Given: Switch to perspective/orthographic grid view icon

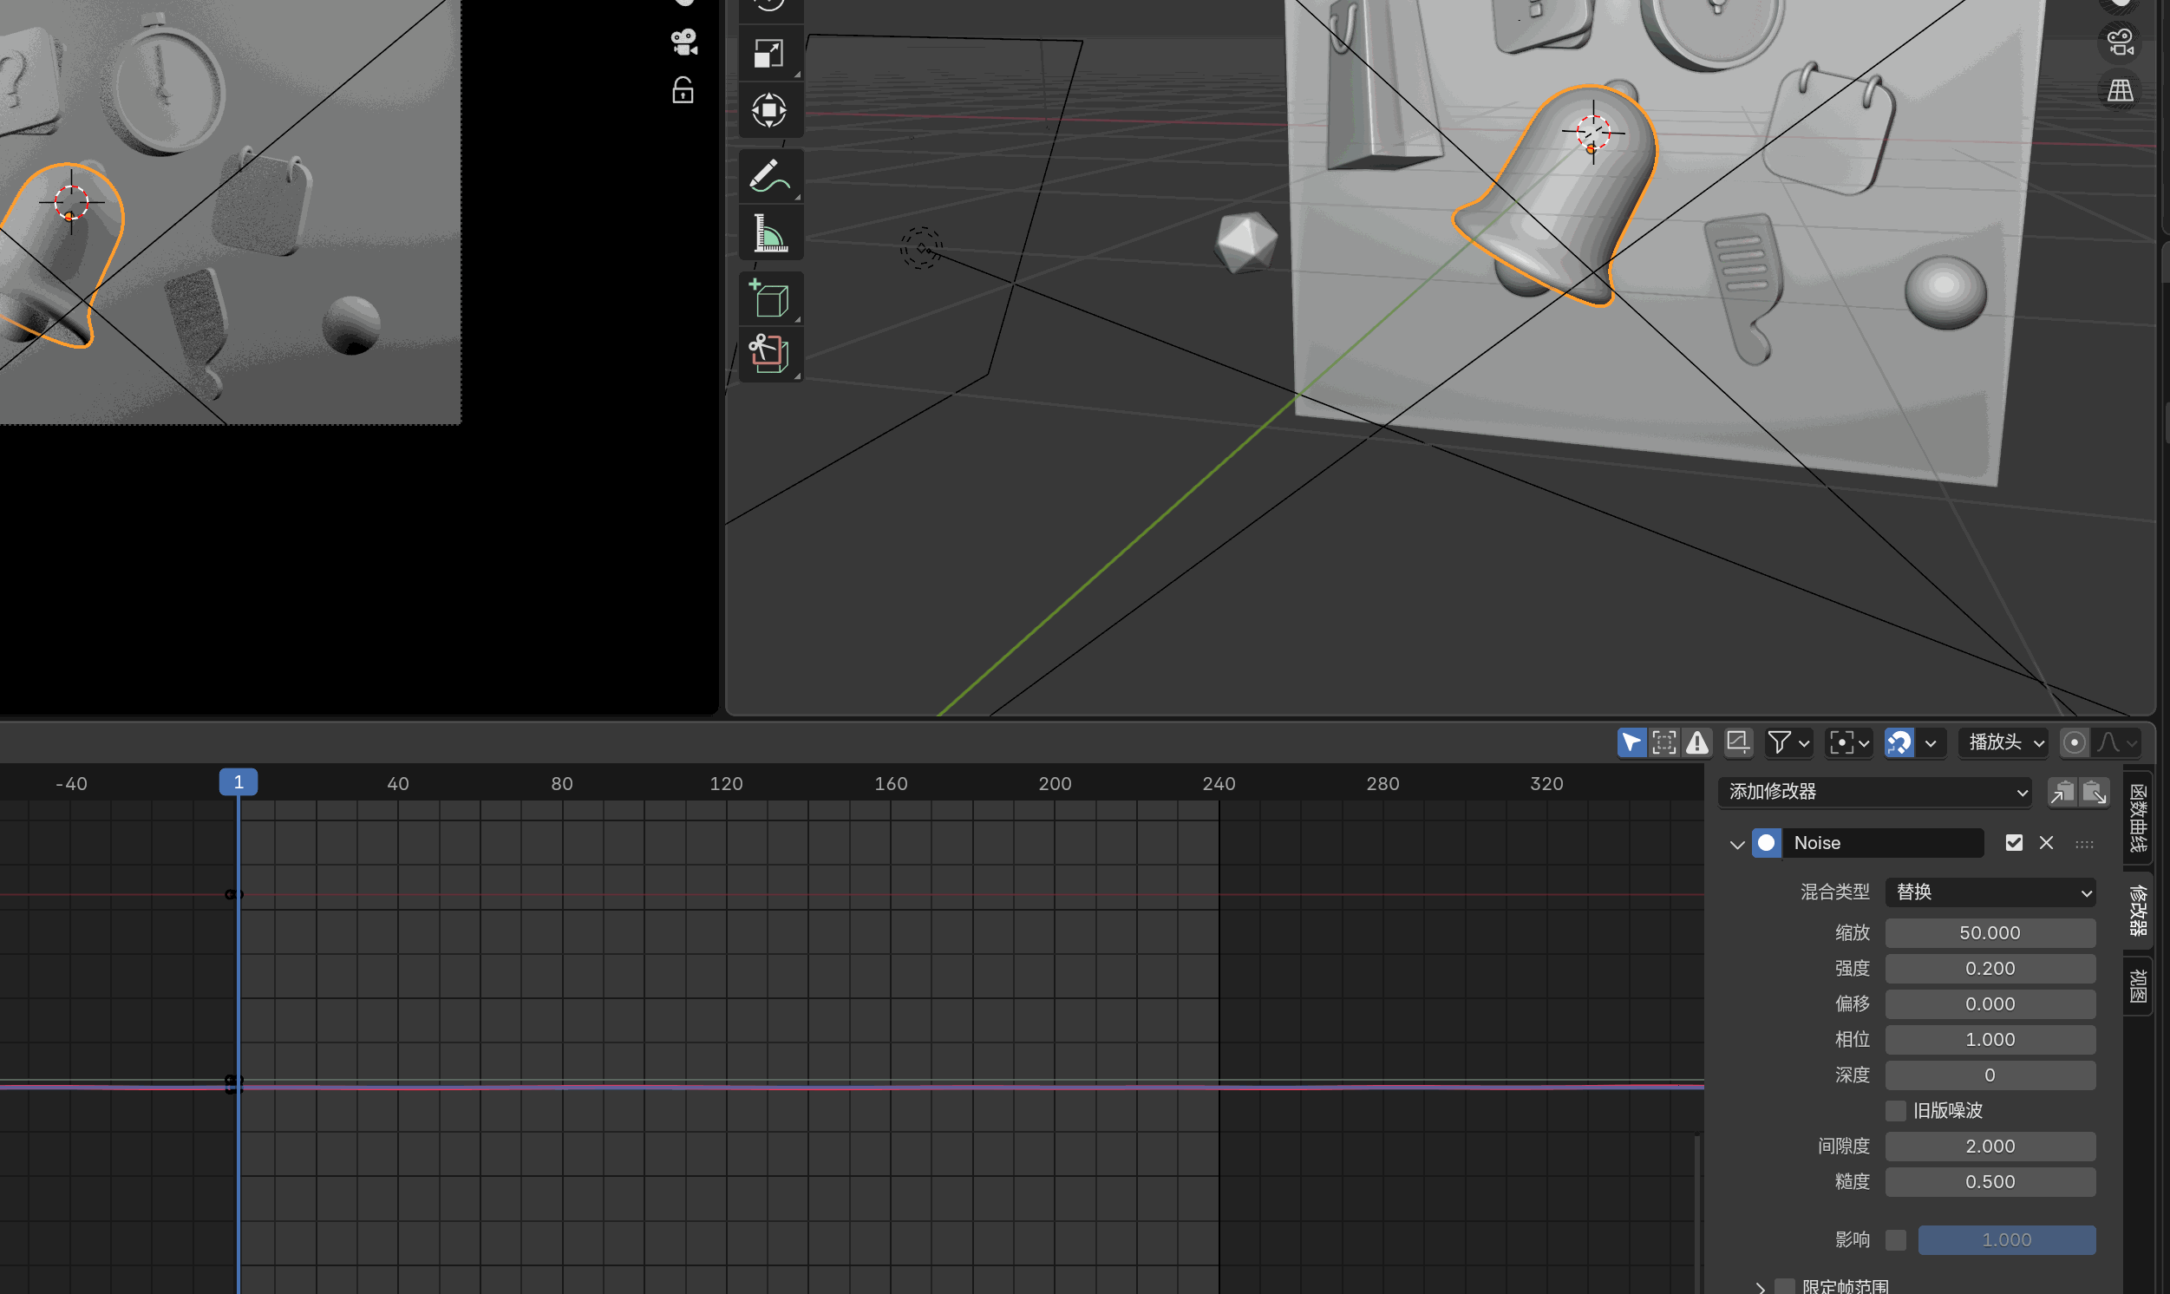Looking at the screenshot, I should 2121,90.
